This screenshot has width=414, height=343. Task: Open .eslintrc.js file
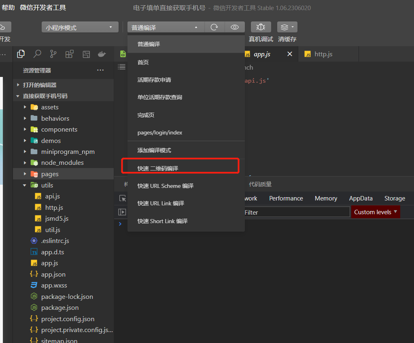[64, 241]
